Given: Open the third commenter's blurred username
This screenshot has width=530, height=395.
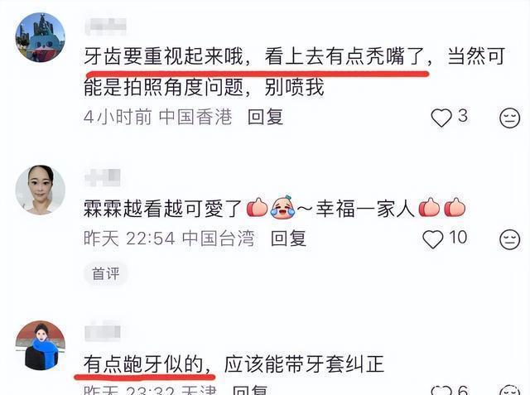Looking at the screenshot, I should tap(103, 332).
